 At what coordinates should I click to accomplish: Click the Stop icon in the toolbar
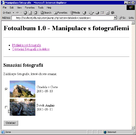click(25, 13)
